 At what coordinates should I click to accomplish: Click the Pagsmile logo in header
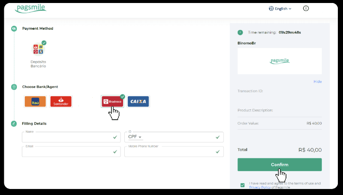click(30, 9)
